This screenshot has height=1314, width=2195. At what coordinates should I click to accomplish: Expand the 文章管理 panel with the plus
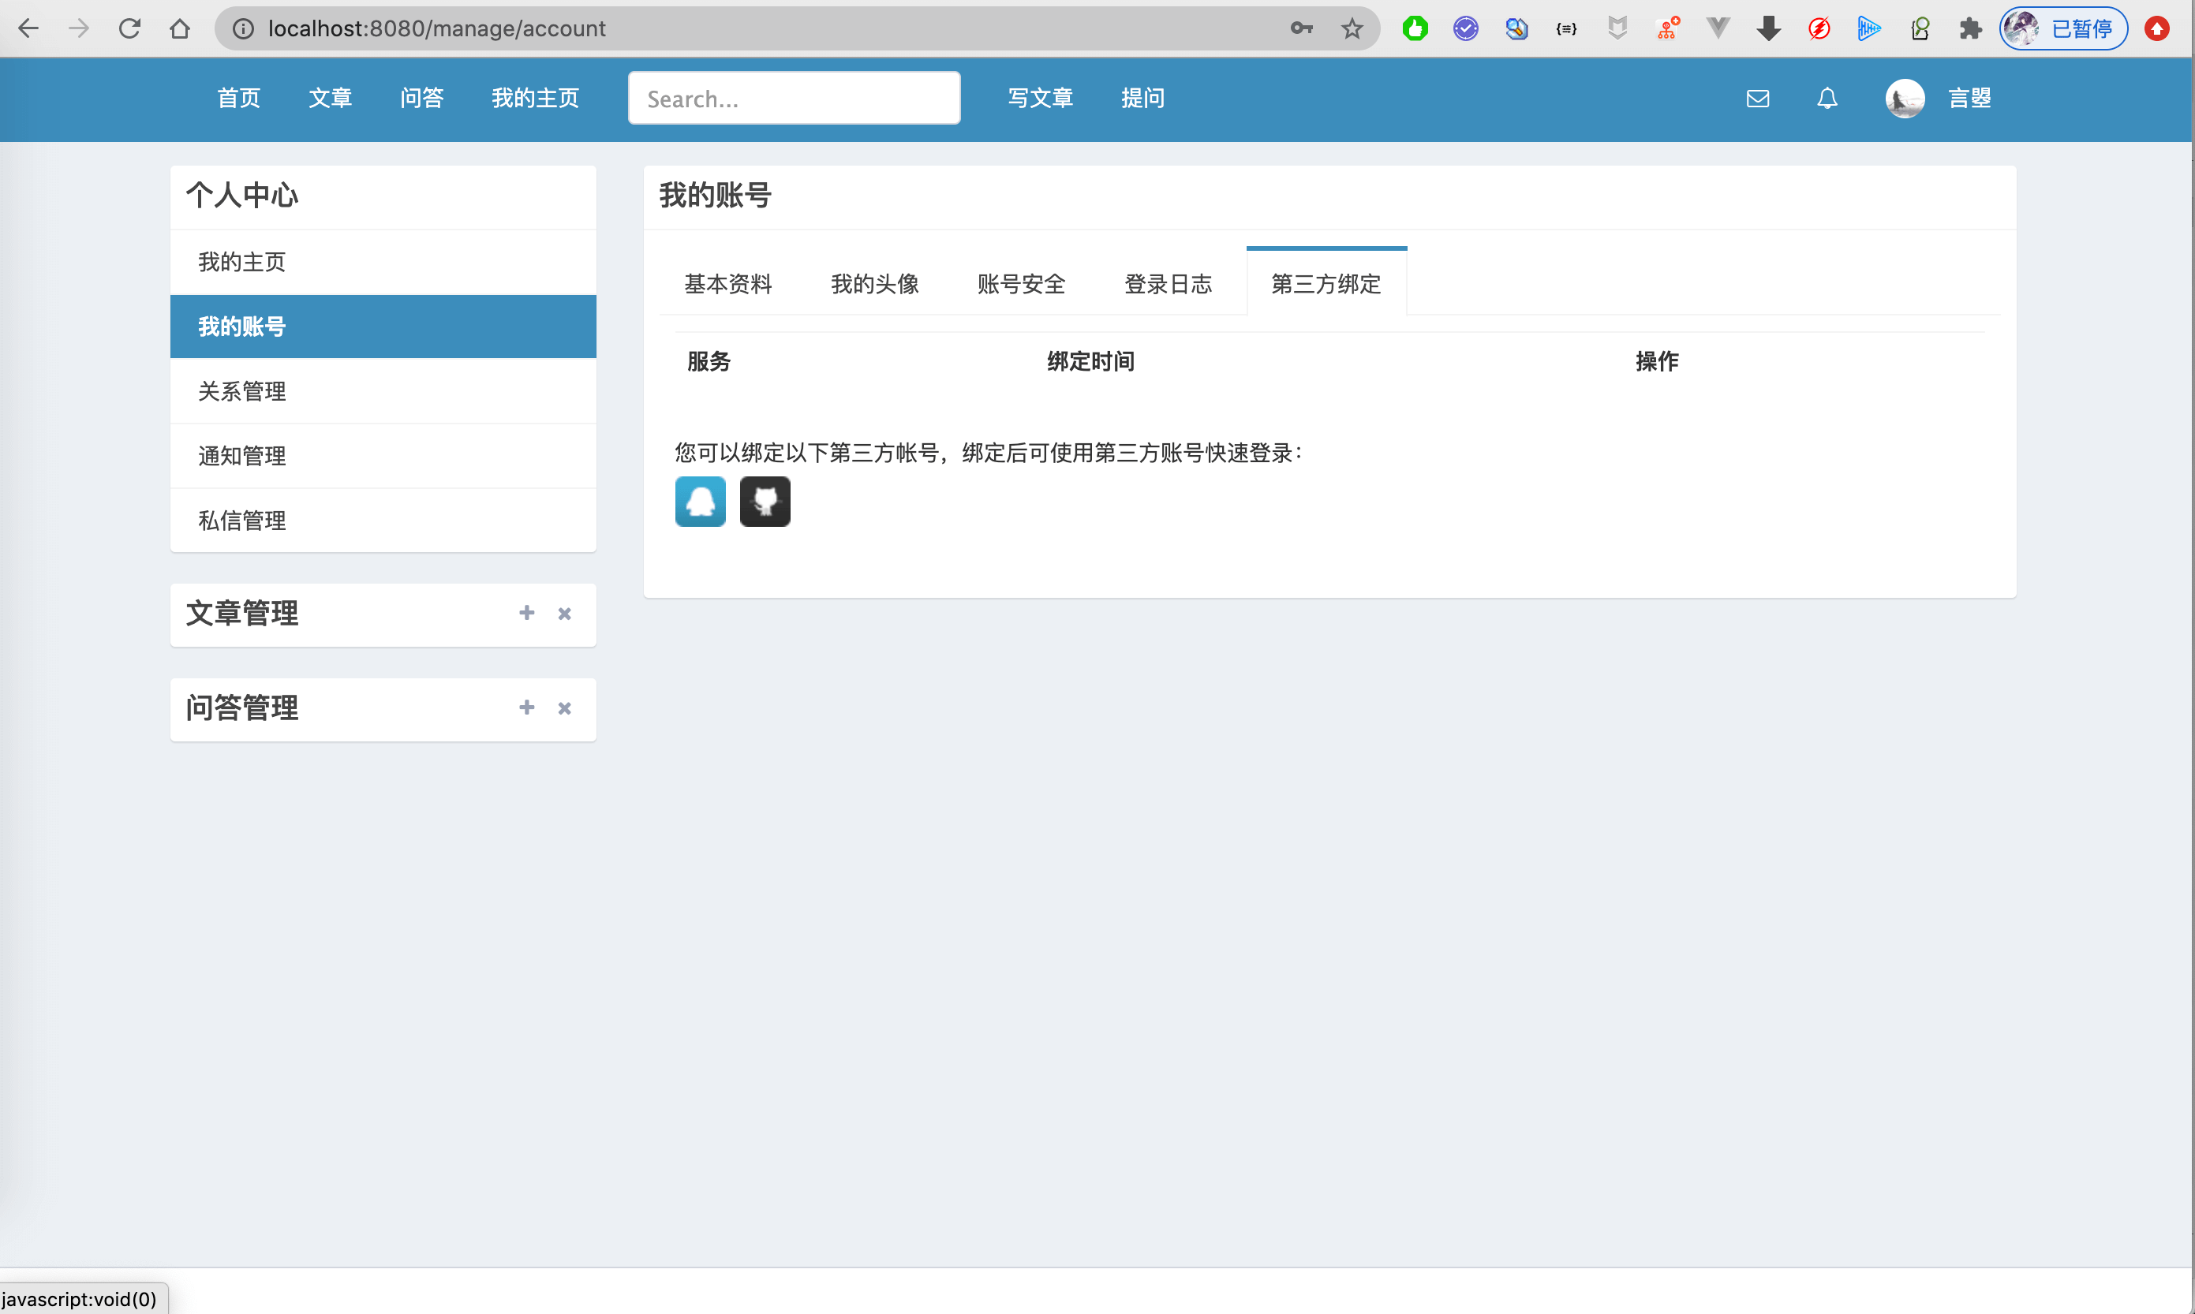[526, 613]
